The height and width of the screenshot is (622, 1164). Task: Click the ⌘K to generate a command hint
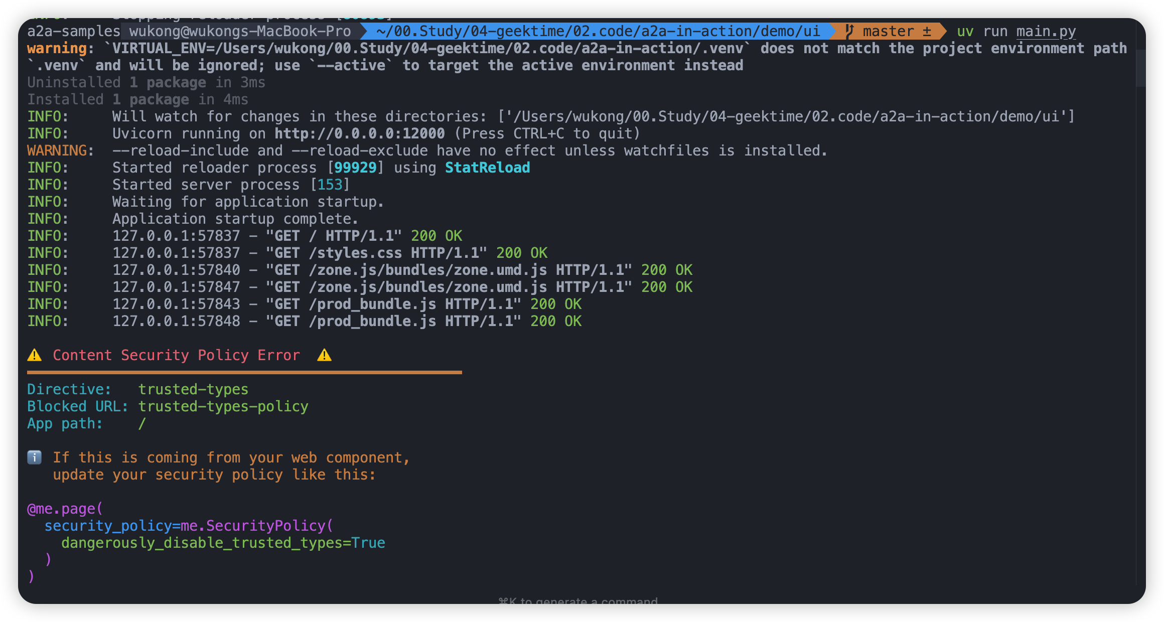578,600
